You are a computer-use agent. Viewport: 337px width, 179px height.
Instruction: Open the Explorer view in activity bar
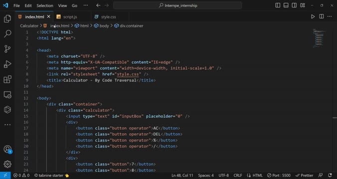click(7, 19)
